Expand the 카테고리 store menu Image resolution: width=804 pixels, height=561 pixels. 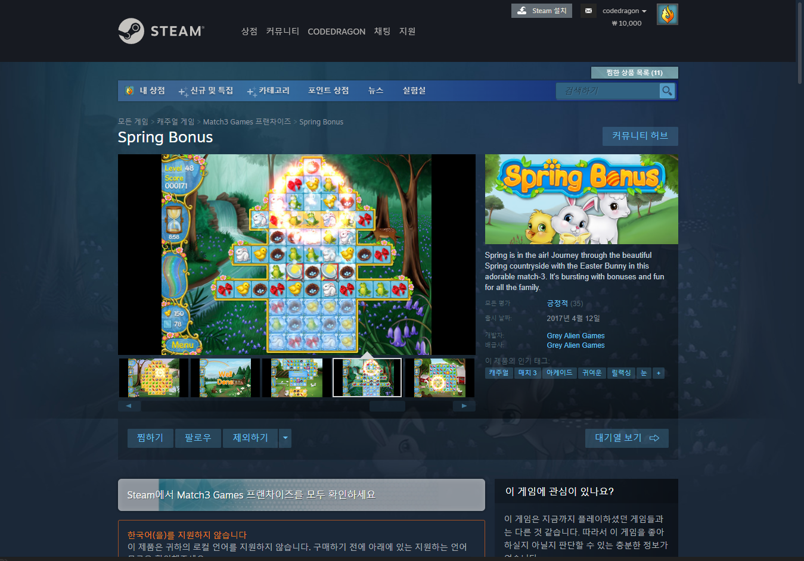[x=268, y=91]
